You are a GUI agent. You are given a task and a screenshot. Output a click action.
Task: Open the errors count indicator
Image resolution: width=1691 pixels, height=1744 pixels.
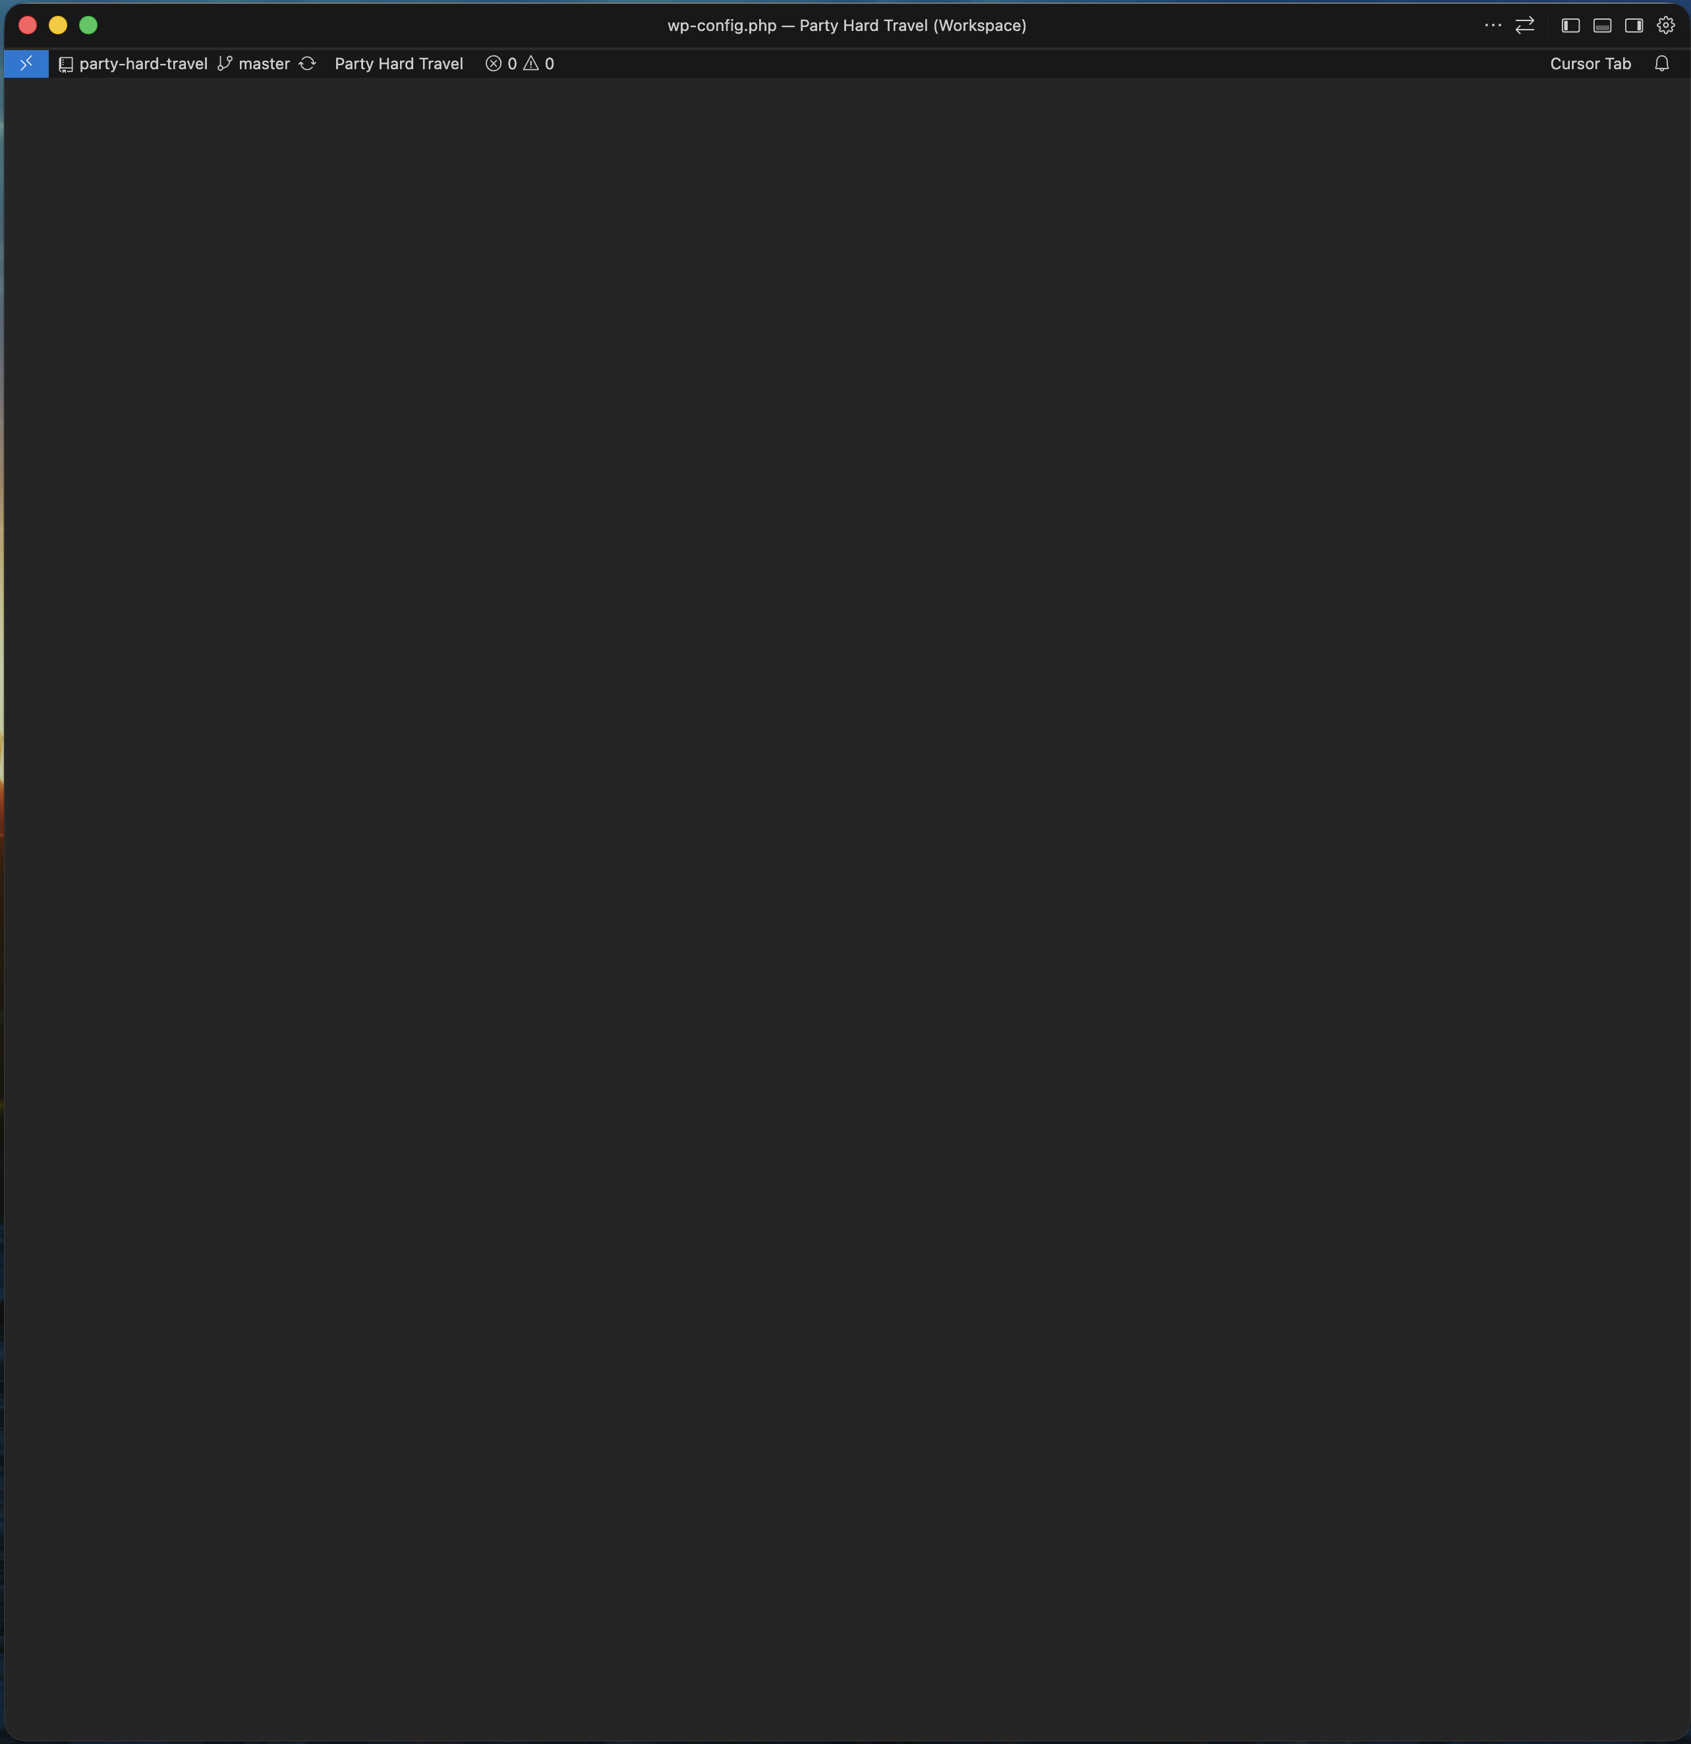pyautogui.click(x=501, y=64)
